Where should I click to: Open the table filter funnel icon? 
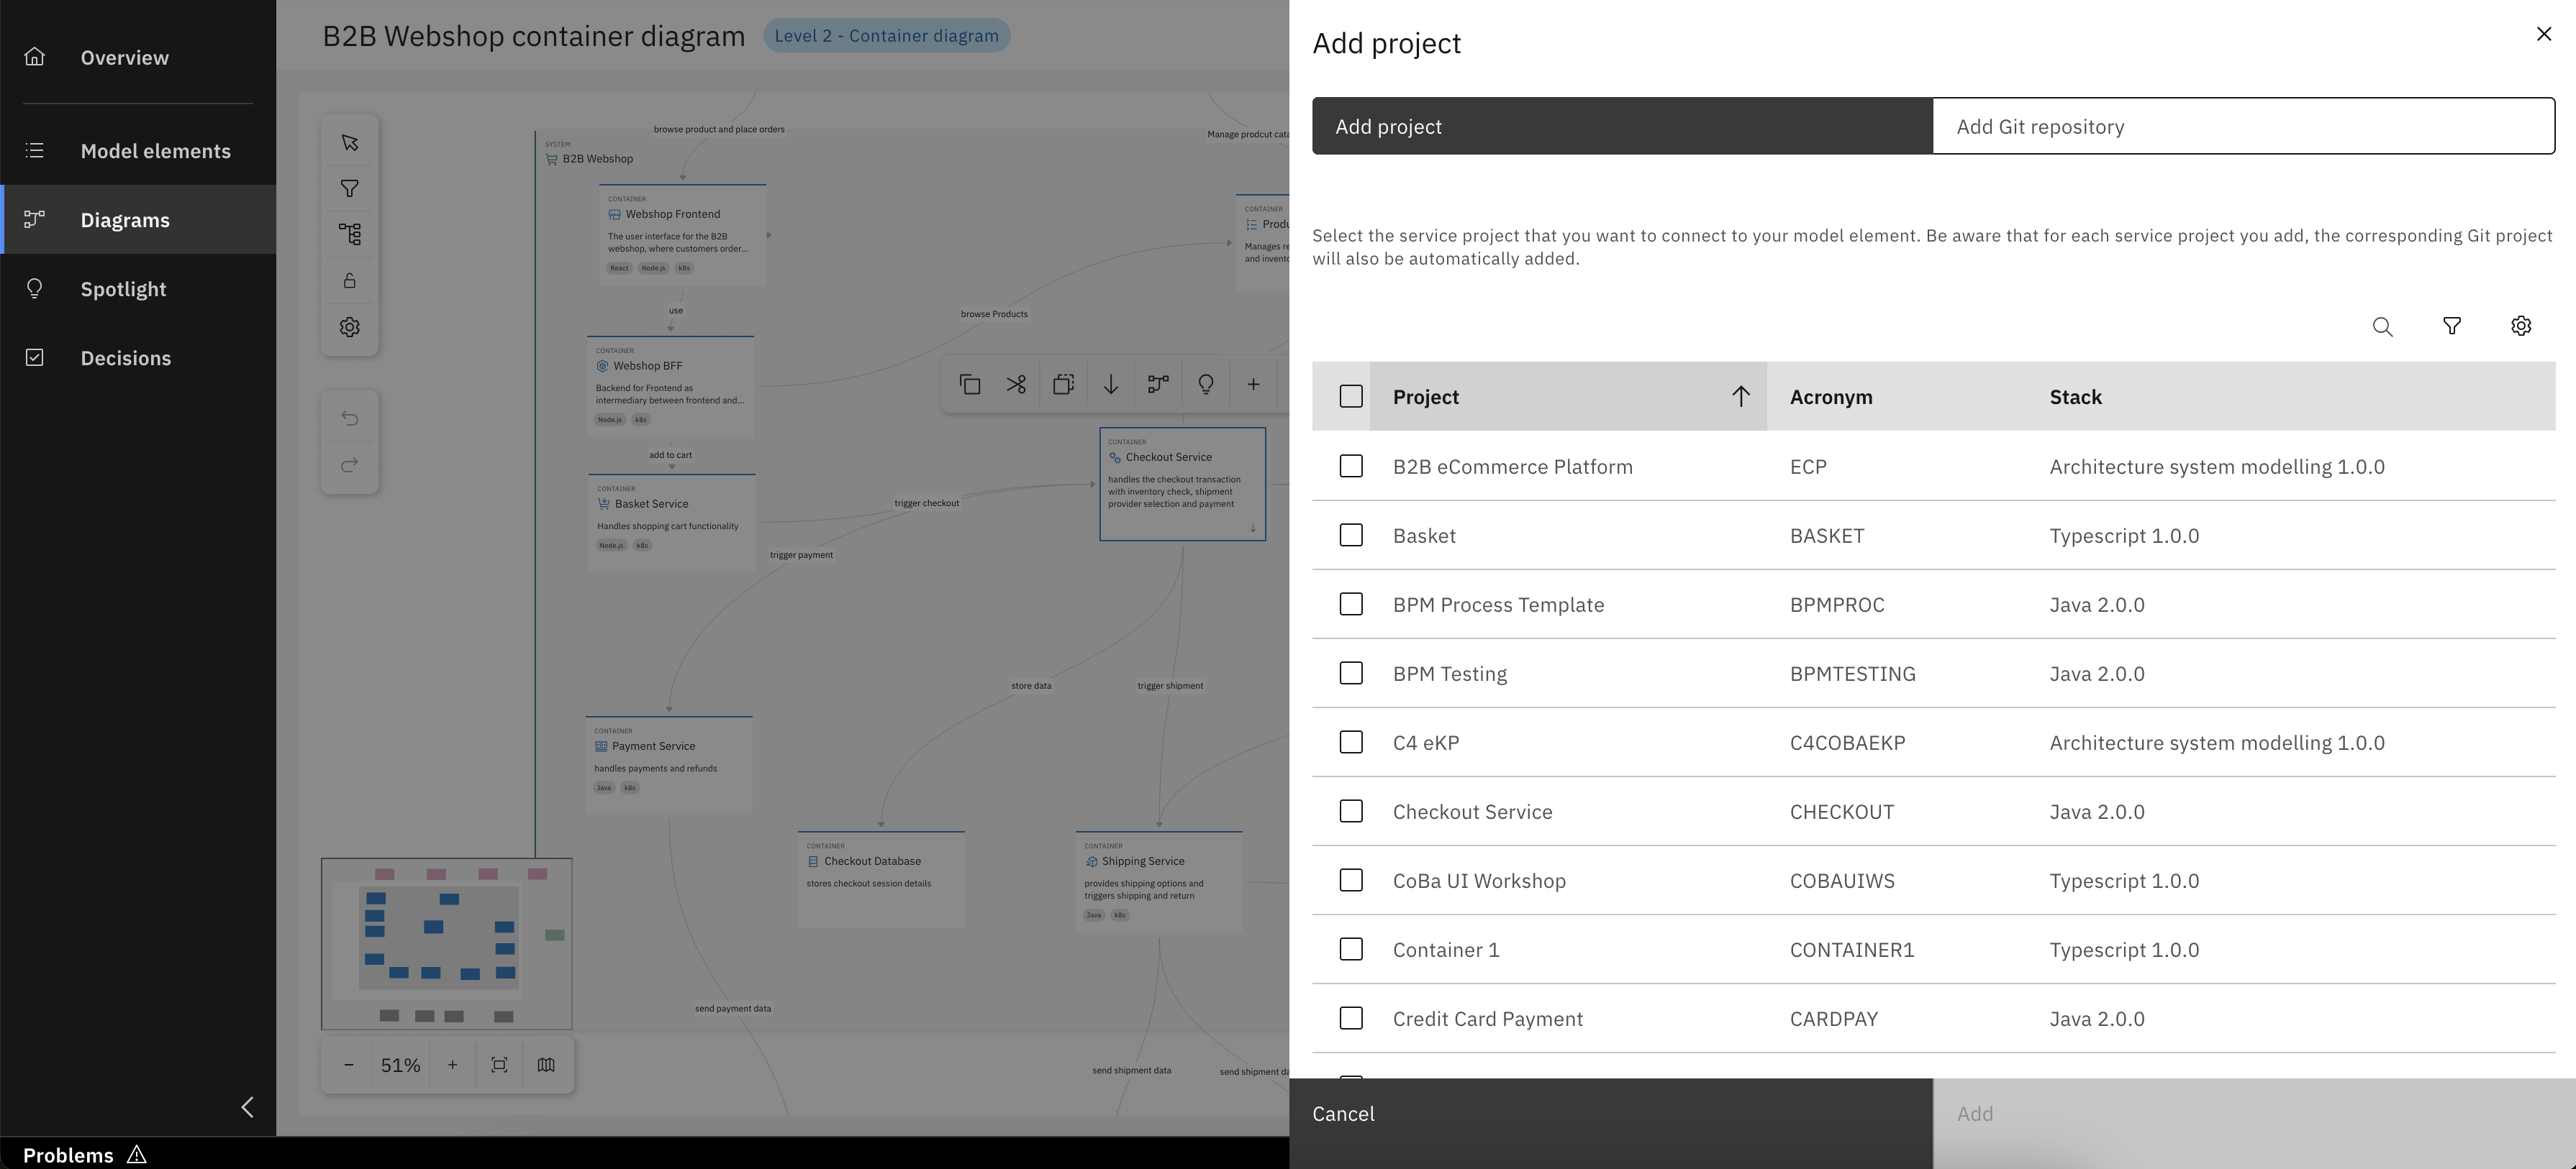point(2451,326)
